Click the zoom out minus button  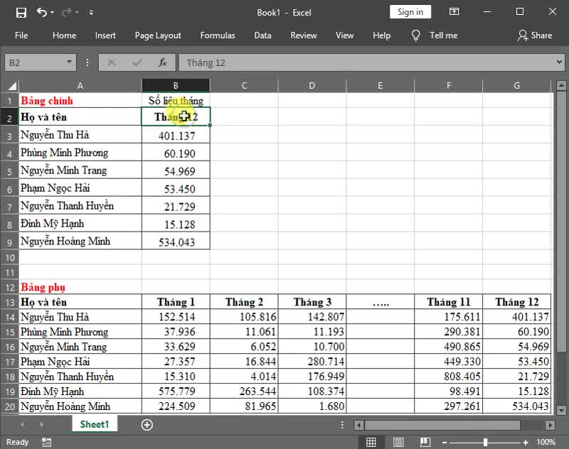445,443
